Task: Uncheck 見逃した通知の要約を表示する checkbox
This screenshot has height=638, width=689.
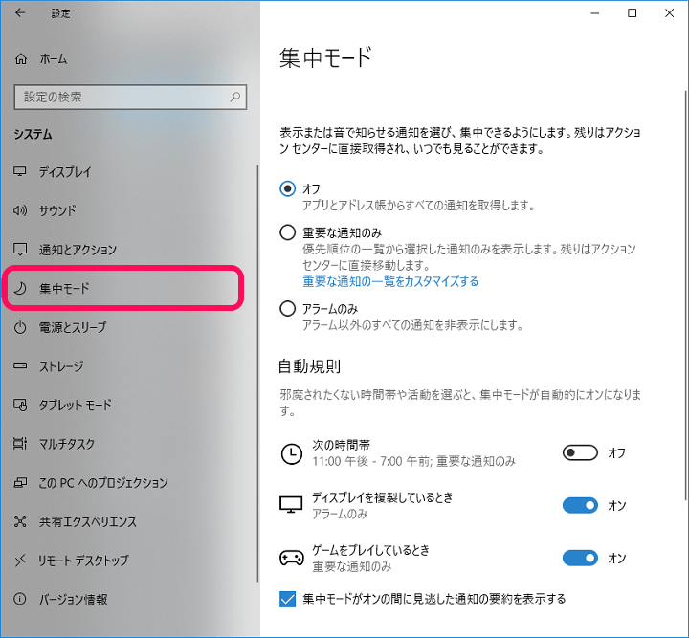Action: (x=287, y=599)
